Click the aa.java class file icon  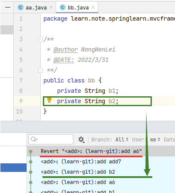21,7
